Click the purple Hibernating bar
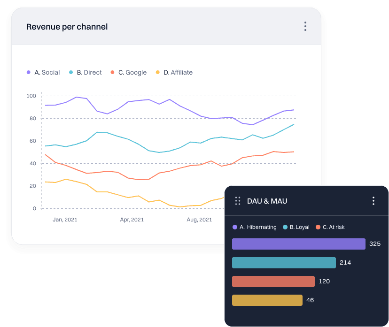 pos(299,244)
